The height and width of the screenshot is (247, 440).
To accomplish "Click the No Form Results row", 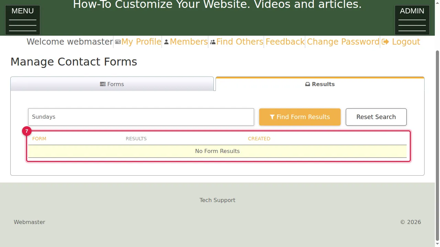I will coord(217,151).
